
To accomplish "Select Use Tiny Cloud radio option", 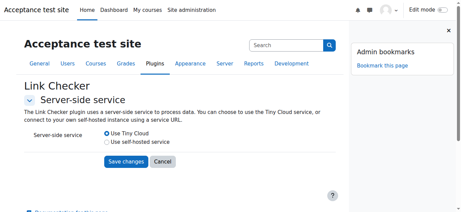I will (x=107, y=134).
